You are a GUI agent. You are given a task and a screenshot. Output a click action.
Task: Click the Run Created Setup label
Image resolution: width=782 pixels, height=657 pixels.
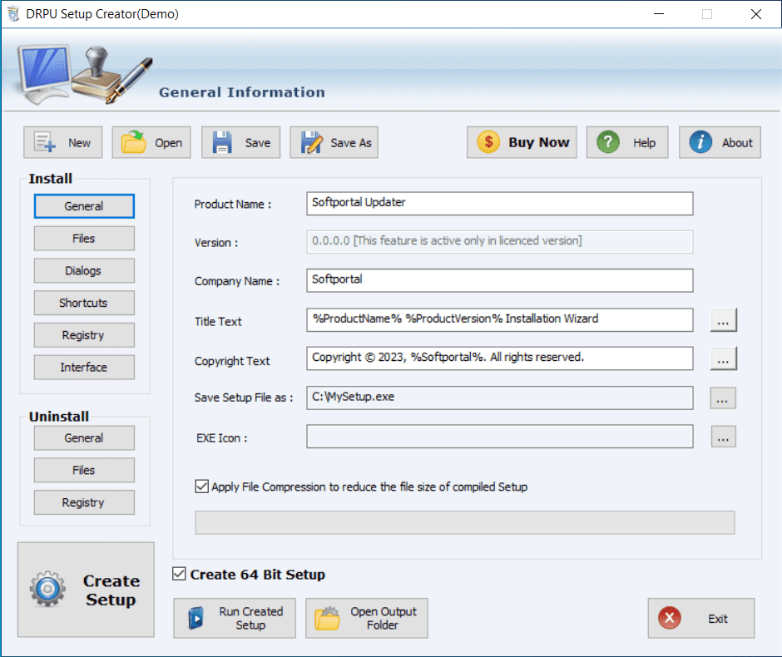tap(251, 618)
